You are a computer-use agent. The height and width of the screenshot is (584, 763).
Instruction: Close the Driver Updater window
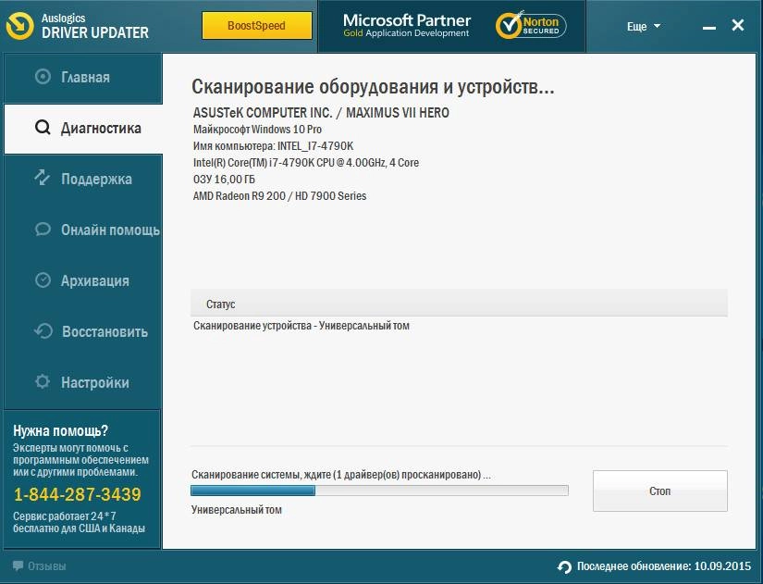(738, 25)
